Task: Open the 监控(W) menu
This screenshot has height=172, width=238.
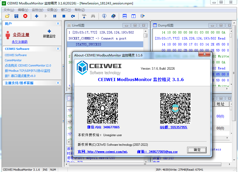Action: [37, 10]
